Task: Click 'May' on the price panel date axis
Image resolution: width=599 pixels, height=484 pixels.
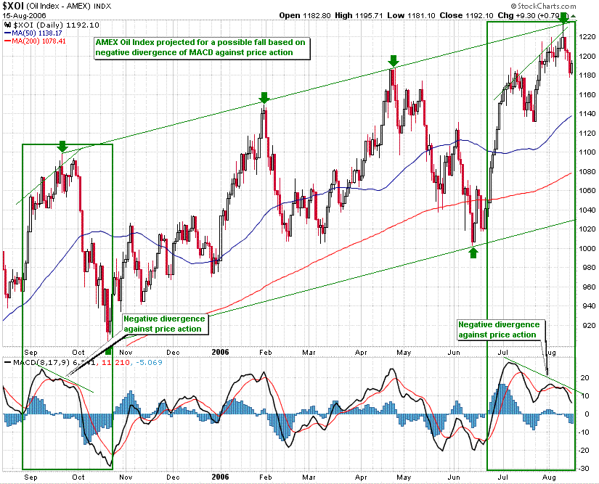Action: coord(404,352)
